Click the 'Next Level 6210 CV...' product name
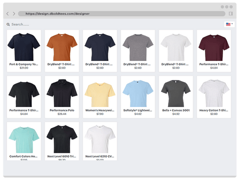The height and width of the screenshot is (181, 240). click(x=99, y=156)
